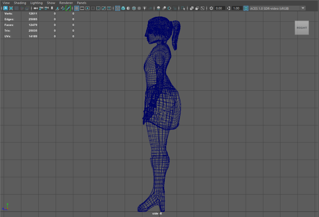Activate the green-highlighted Grease Pencil tool
This screenshot has height=217, width=319.
[68, 8]
